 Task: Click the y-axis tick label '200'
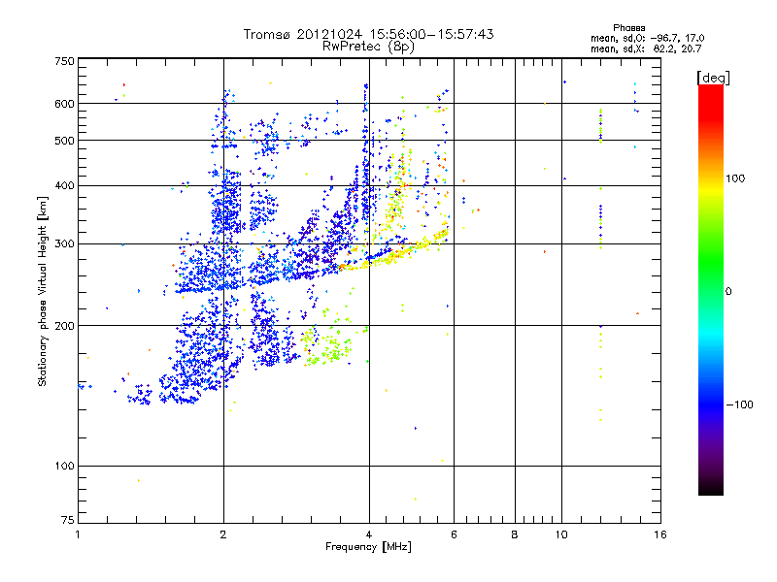click(65, 326)
